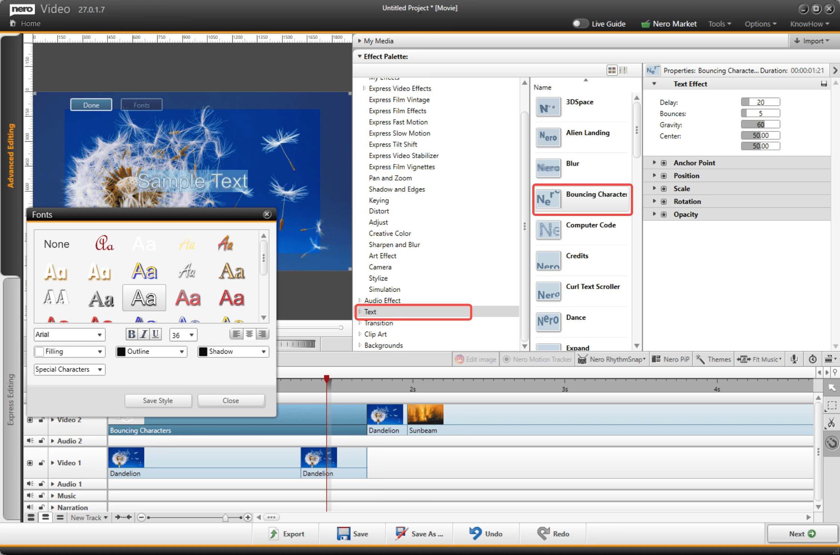Zoom in the timeline with plus icon

(247, 517)
